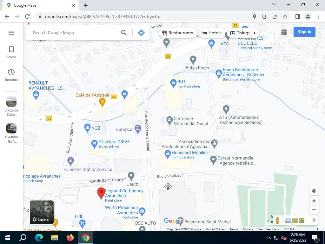Select the Street View pegman

coord(277,220)
